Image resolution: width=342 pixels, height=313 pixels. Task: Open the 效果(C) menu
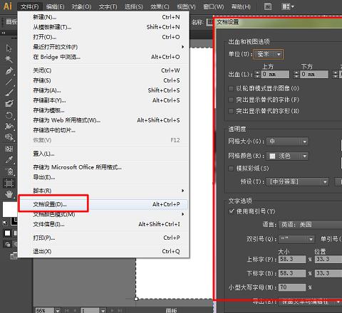tap(160, 6)
